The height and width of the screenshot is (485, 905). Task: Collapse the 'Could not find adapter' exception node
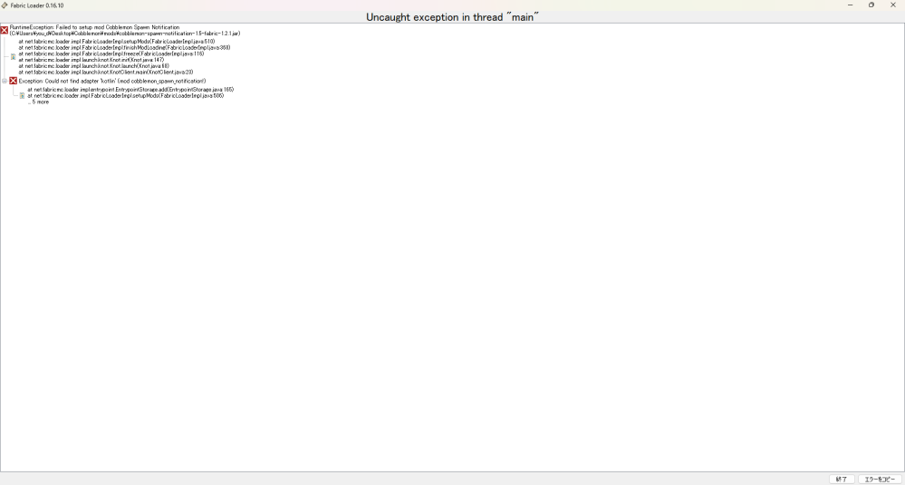point(5,81)
